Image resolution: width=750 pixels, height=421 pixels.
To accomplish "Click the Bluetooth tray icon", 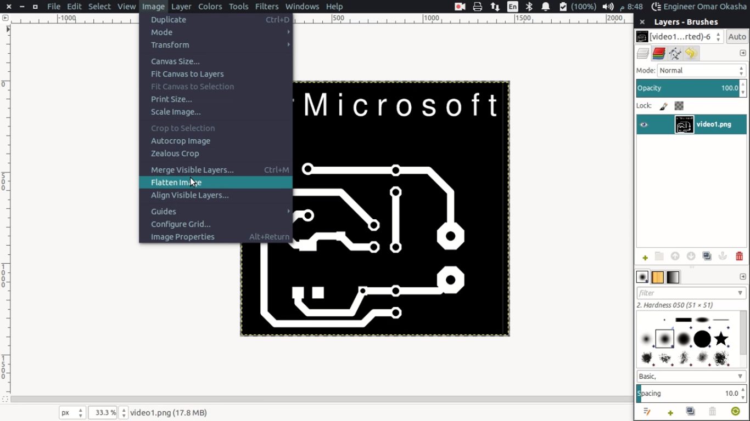I will click(529, 7).
